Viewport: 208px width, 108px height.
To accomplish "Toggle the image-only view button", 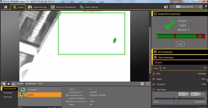I will (9, 84).
